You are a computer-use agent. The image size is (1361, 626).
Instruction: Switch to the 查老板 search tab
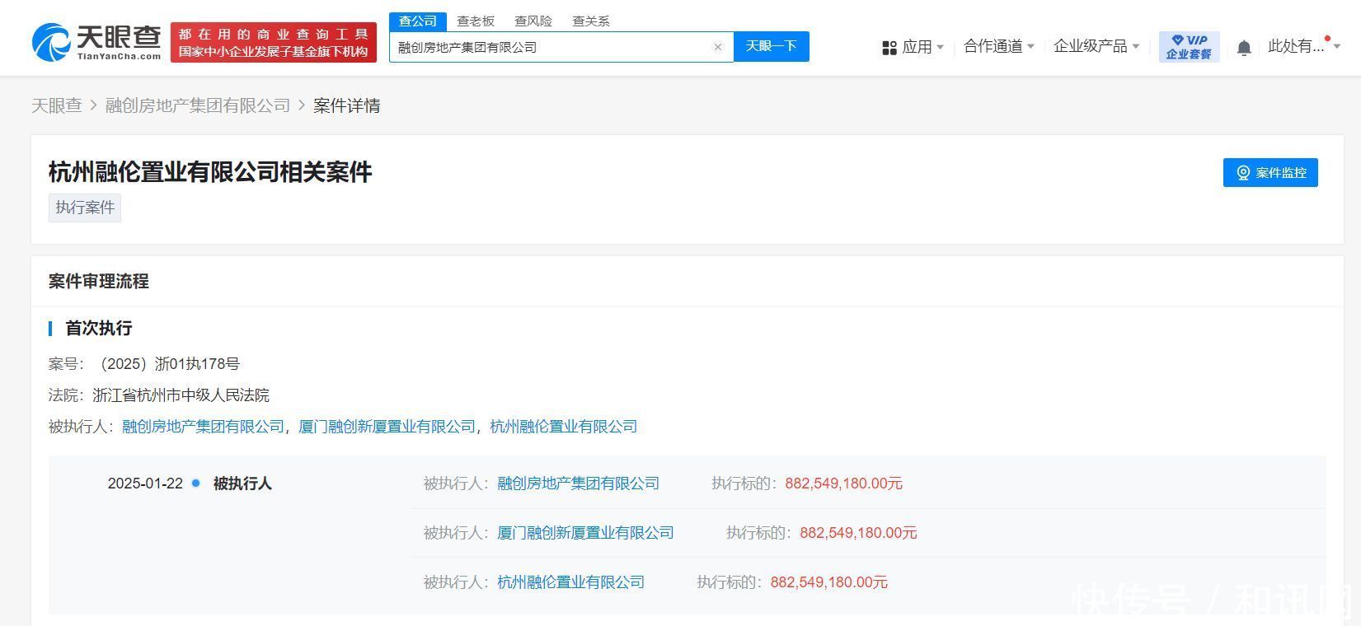(x=476, y=21)
